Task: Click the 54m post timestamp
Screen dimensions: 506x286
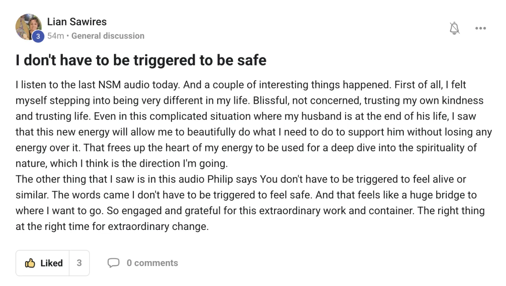Action: pyautogui.click(x=56, y=36)
